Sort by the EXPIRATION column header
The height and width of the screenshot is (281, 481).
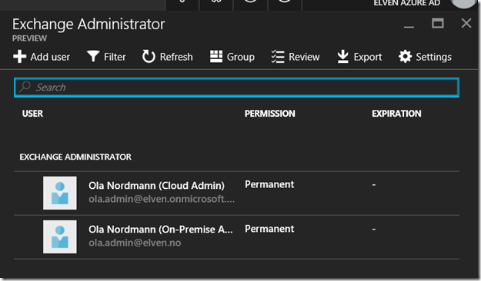[396, 114]
